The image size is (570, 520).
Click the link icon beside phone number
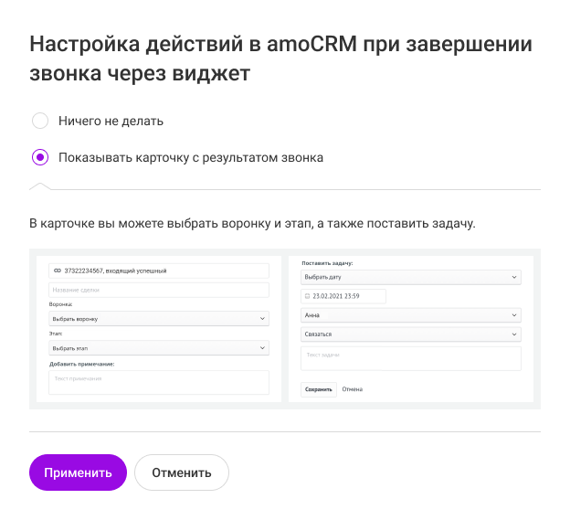[x=57, y=271]
